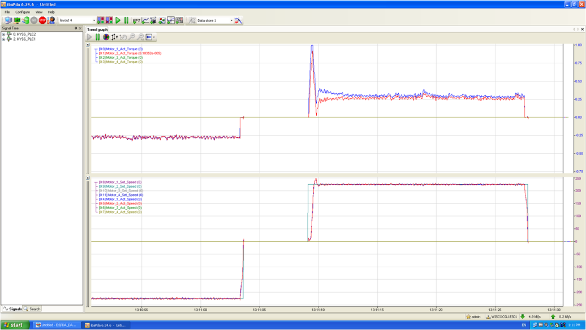Click the WISCOCGL1ES01 server status entry
Viewport: 586px width, 330px height.
click(x=501, y=316)
